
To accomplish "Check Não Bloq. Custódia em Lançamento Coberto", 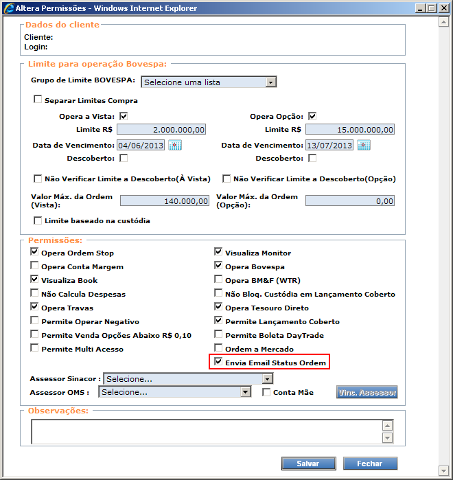I will click(x=218, y=293).
